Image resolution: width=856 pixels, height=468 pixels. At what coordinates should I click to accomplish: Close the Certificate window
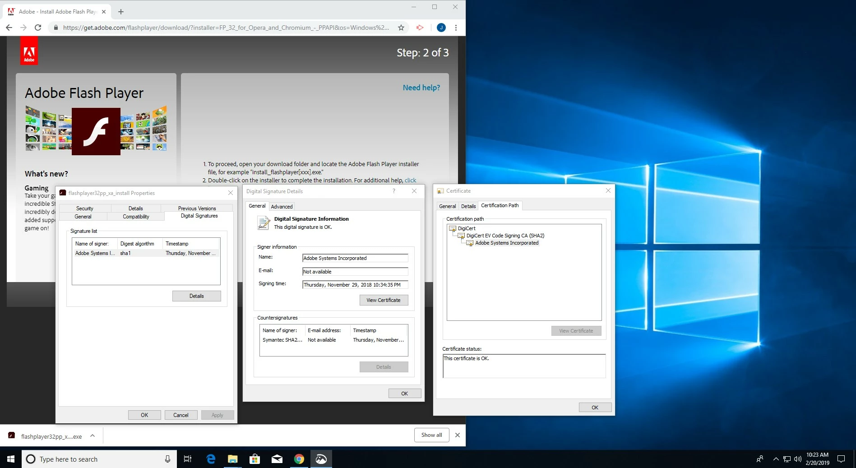[x=608, y=190]
